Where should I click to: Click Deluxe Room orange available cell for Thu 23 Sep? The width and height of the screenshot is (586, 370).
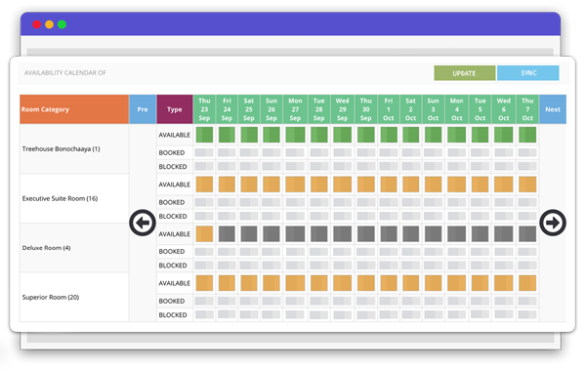pos(204,233)
